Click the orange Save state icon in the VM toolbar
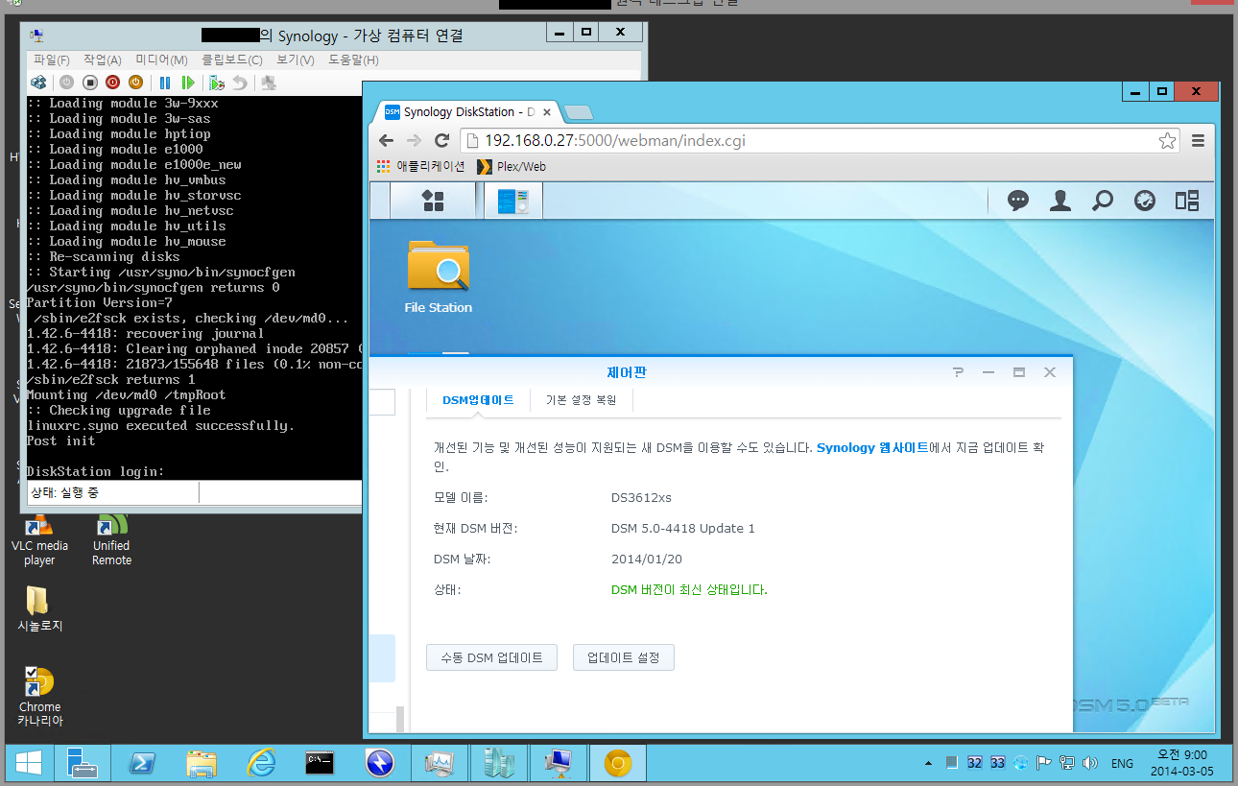Screen dimensions: 1238x786 coord(135,83)
